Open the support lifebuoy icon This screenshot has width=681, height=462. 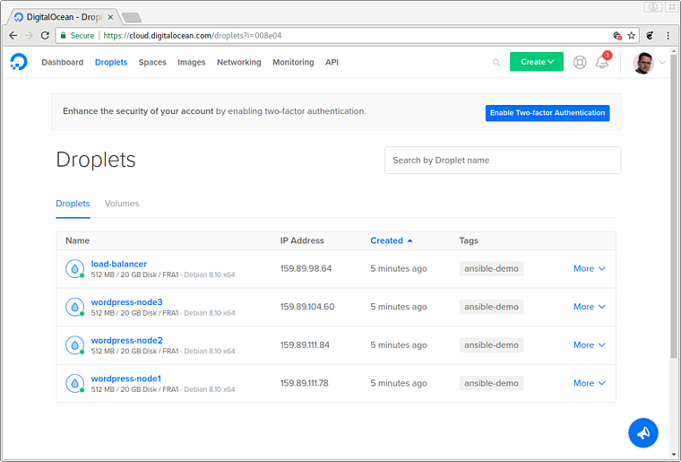click(580, 62)
